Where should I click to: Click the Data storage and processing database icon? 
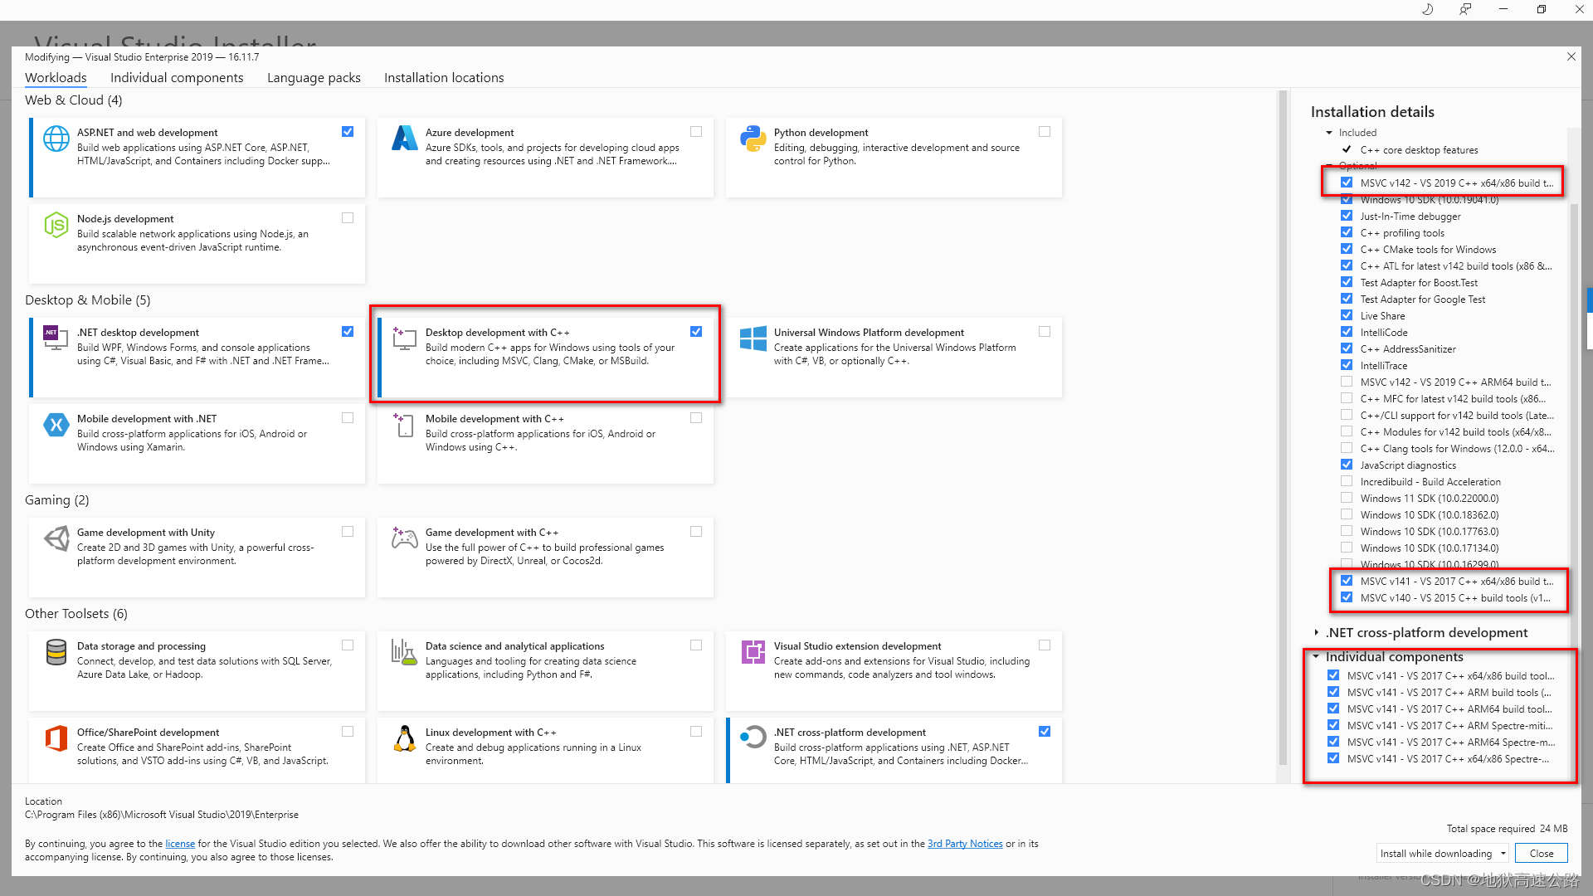56,652
